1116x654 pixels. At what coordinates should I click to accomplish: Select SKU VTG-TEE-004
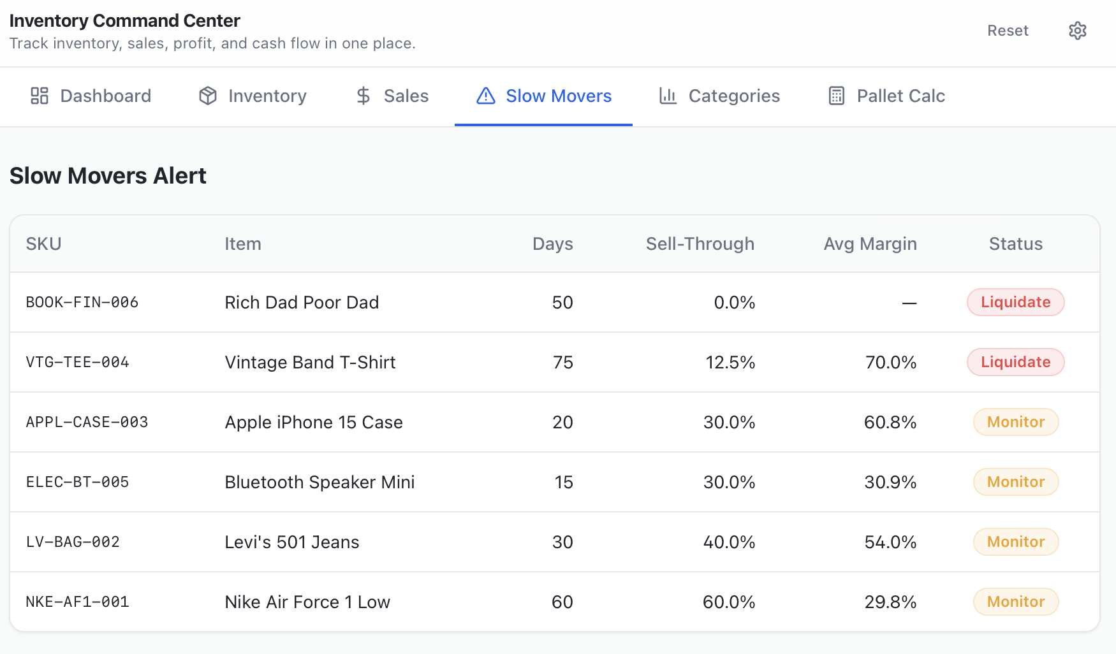click(77, 362)
